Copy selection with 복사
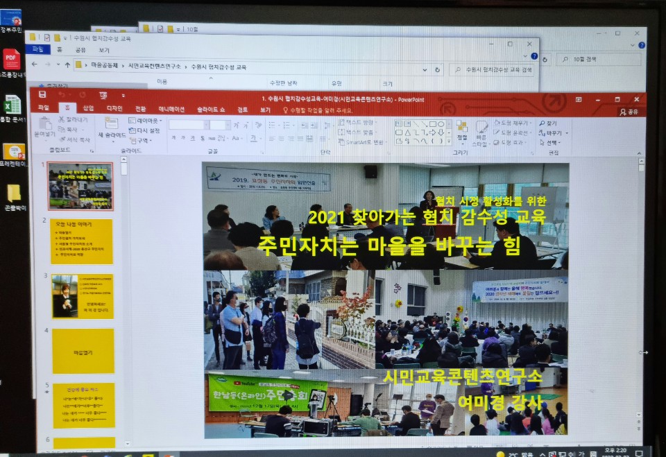Screen dimensions: 666x457 point(68,129)
